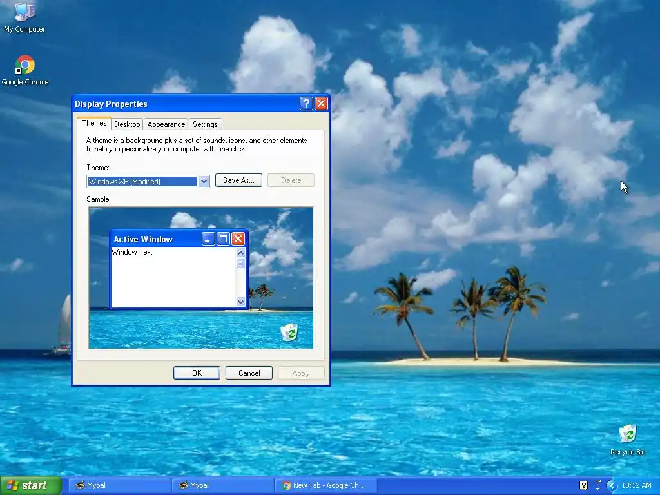Switch to the Desktop tab

[x=127, y=124]
